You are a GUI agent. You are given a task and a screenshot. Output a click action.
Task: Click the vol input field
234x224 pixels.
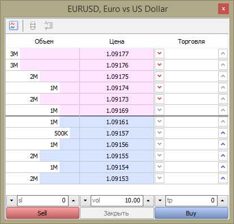[117, 201]
